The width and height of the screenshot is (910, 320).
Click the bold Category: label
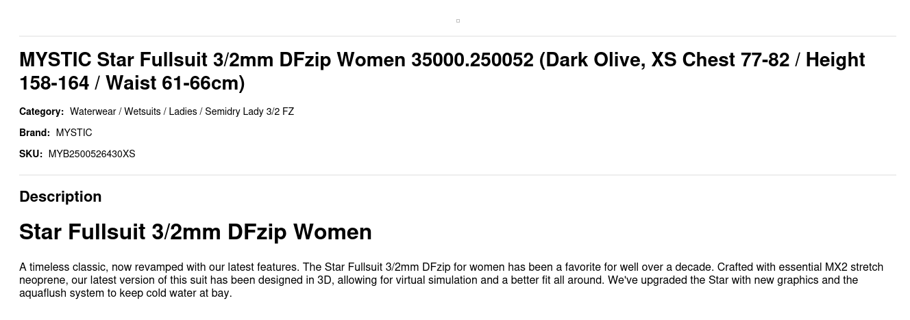click(41, 111)
